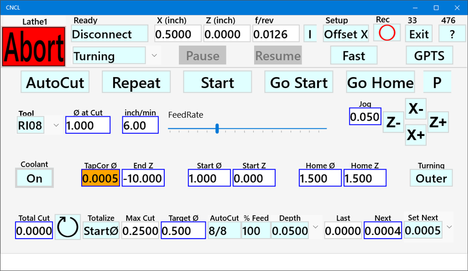The height and width of the screenshot is (271, 468).
Task: Click the I indicator next to f/rev
Action: (310, 33)
